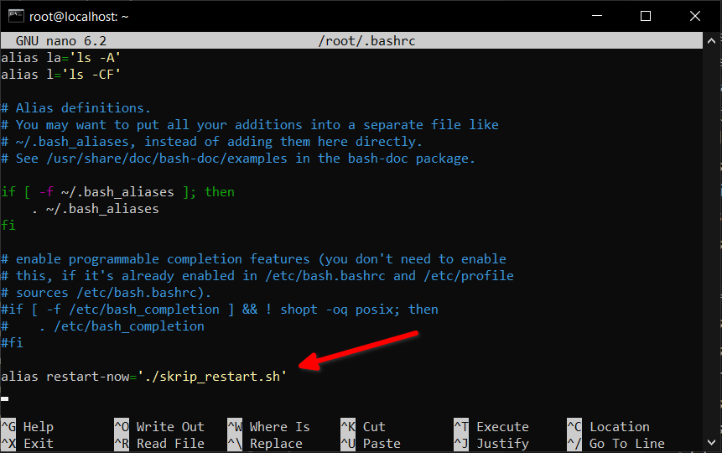
Task: Click the /root/.bashrc filename in header
Action: [367, 40]
